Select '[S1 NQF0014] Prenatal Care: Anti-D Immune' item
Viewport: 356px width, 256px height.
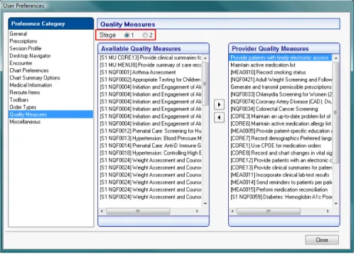coord(151,145)
